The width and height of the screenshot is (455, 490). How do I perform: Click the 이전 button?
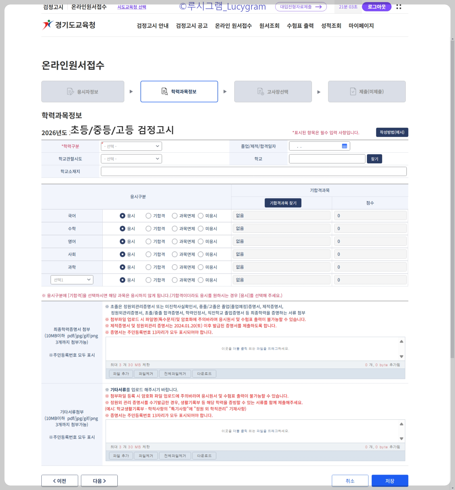point(60,481)
